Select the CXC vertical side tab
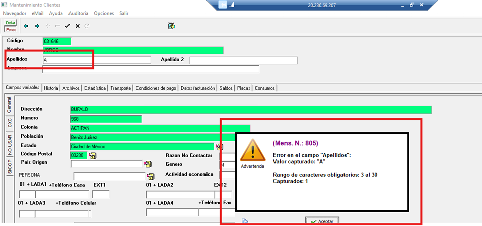 (x=9, y=123)
